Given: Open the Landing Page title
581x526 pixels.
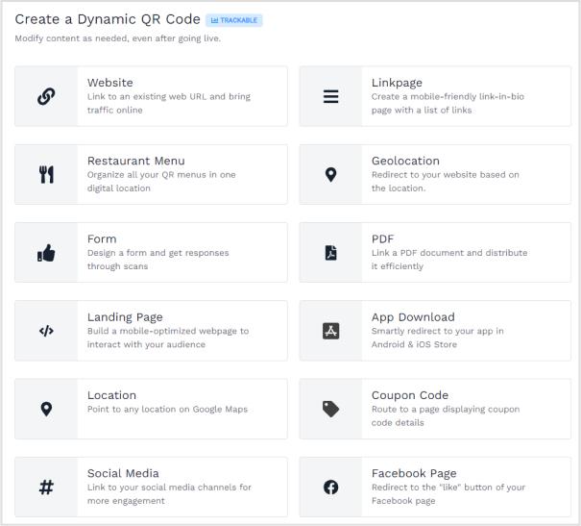Looking at the screenshot, I should click(125, 317).
